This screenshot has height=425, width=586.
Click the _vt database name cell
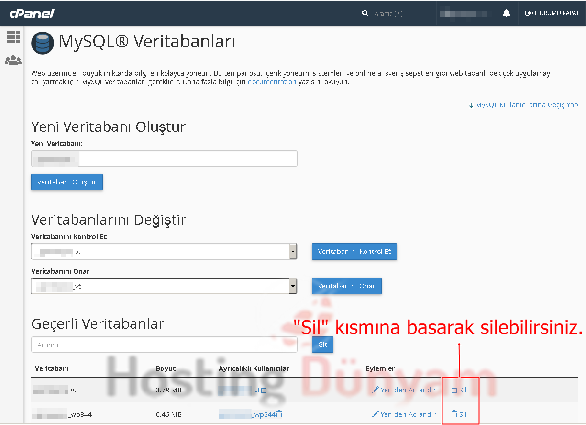[x=55, y=390]
